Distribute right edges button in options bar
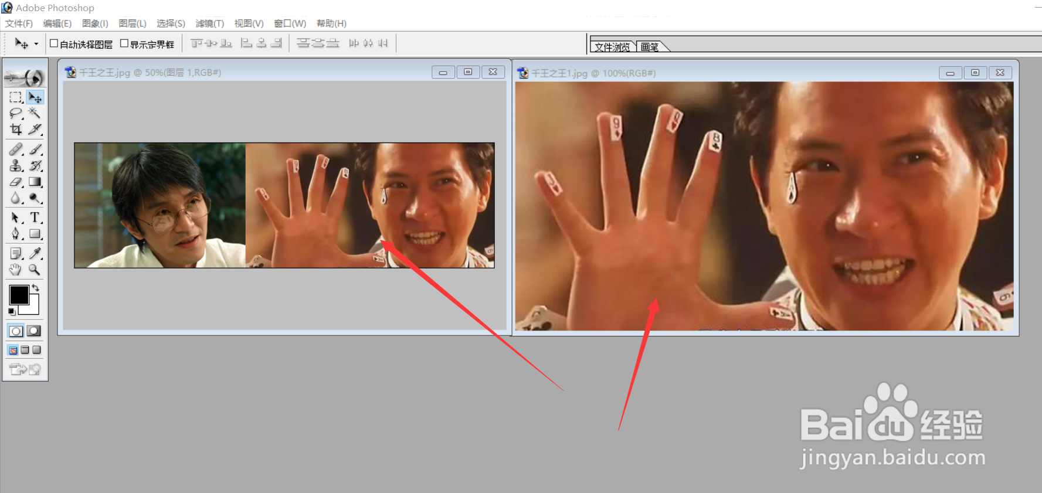Image resolution: width=1042 pixels, height=493 pixels. point(383,43)
